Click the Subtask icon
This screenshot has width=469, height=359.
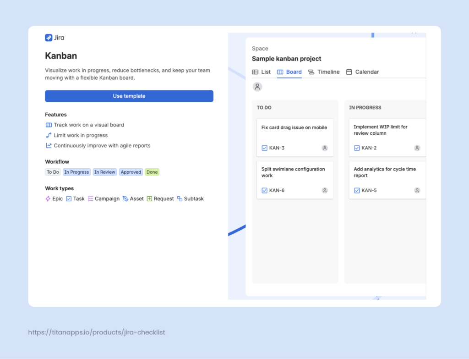point(180,199)
